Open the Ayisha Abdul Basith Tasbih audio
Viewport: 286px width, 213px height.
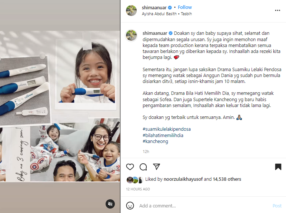tap(167, 14)
